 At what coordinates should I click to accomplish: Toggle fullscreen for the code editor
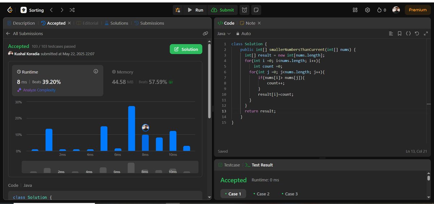pyautogui.click(x=425, y=34)
